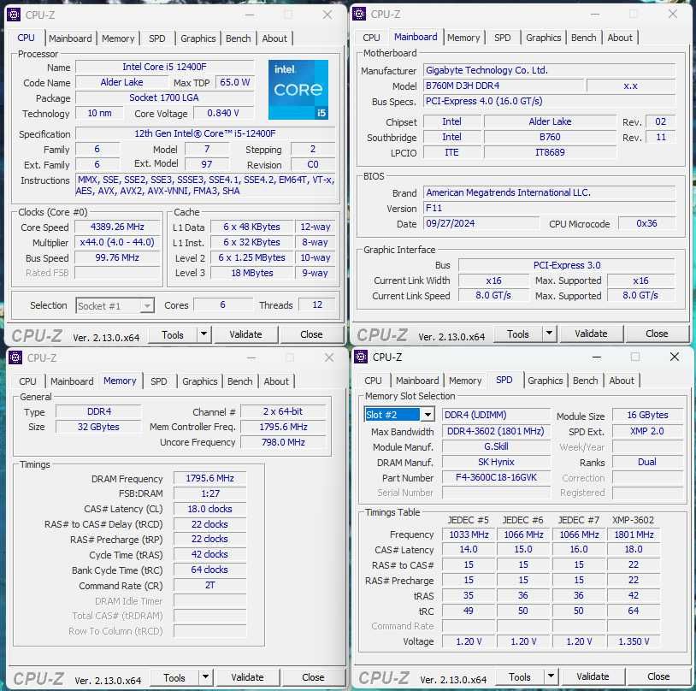Select CPU tab in the SPD window
The image size is (696, 691).
point(373,381)
